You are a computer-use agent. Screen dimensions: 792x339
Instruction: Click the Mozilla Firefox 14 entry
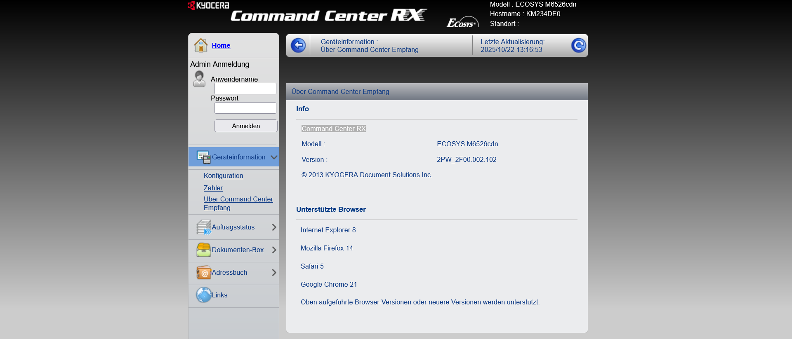point(327,248)
